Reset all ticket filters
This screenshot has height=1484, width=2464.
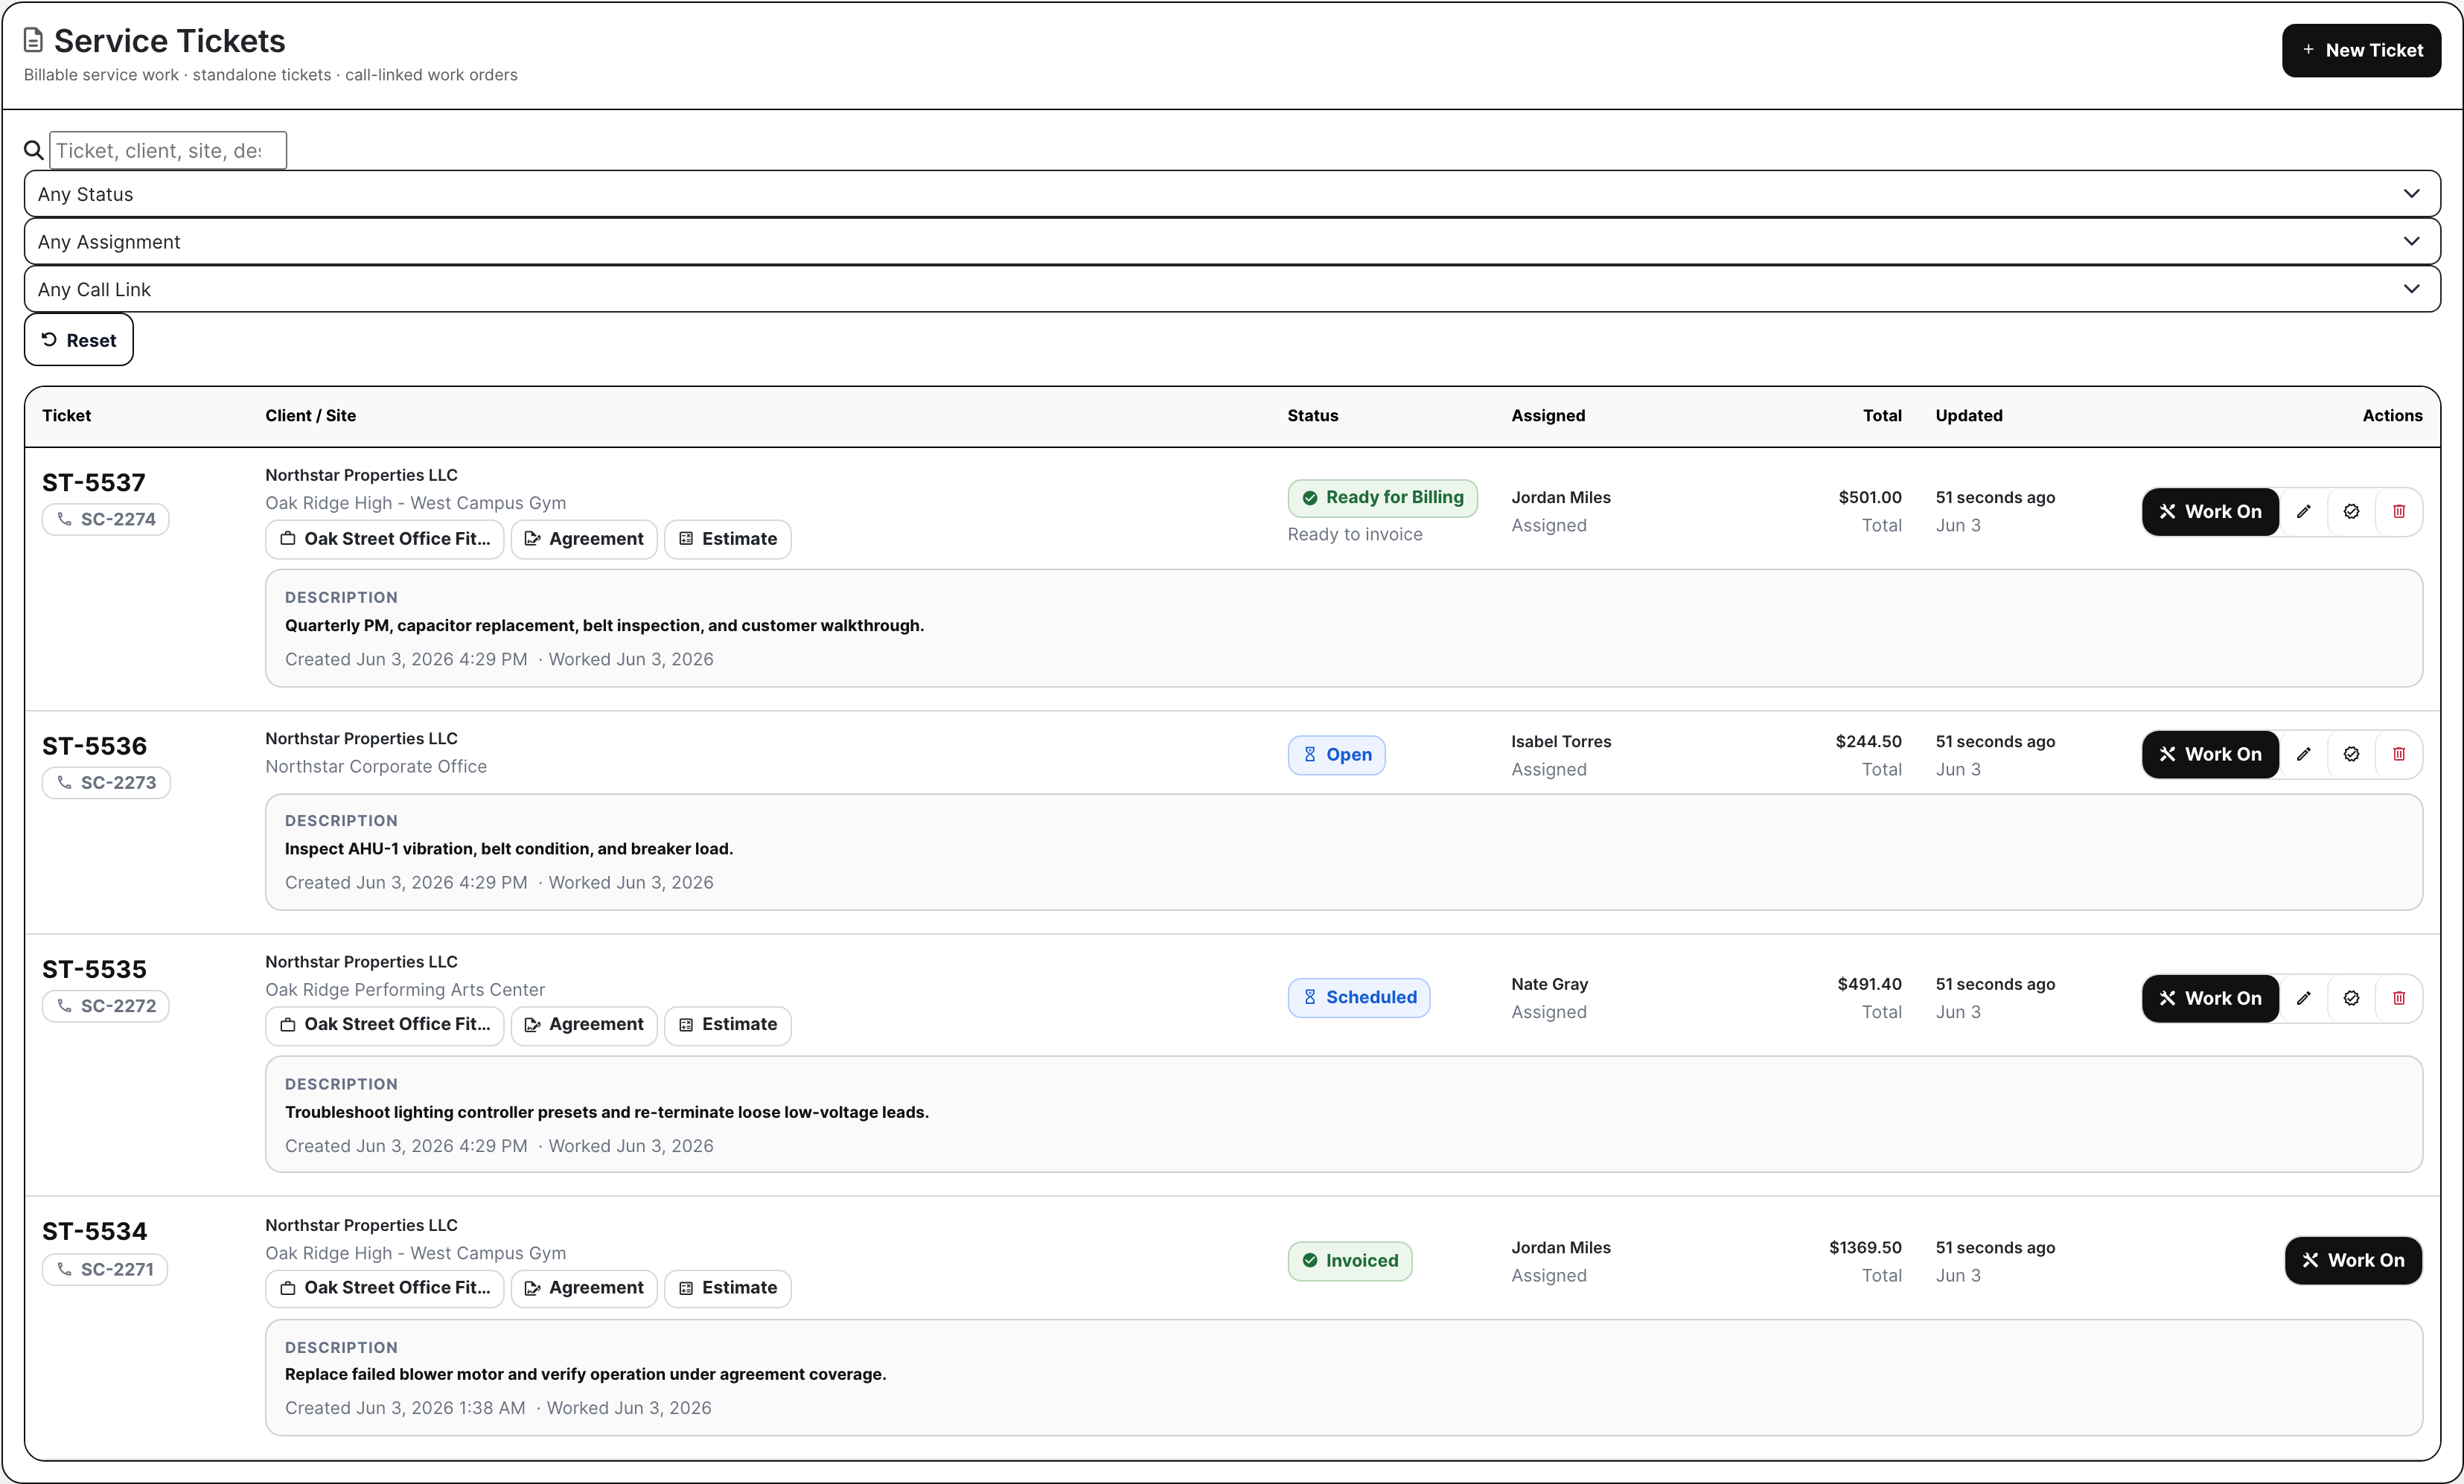click(79, 340)
